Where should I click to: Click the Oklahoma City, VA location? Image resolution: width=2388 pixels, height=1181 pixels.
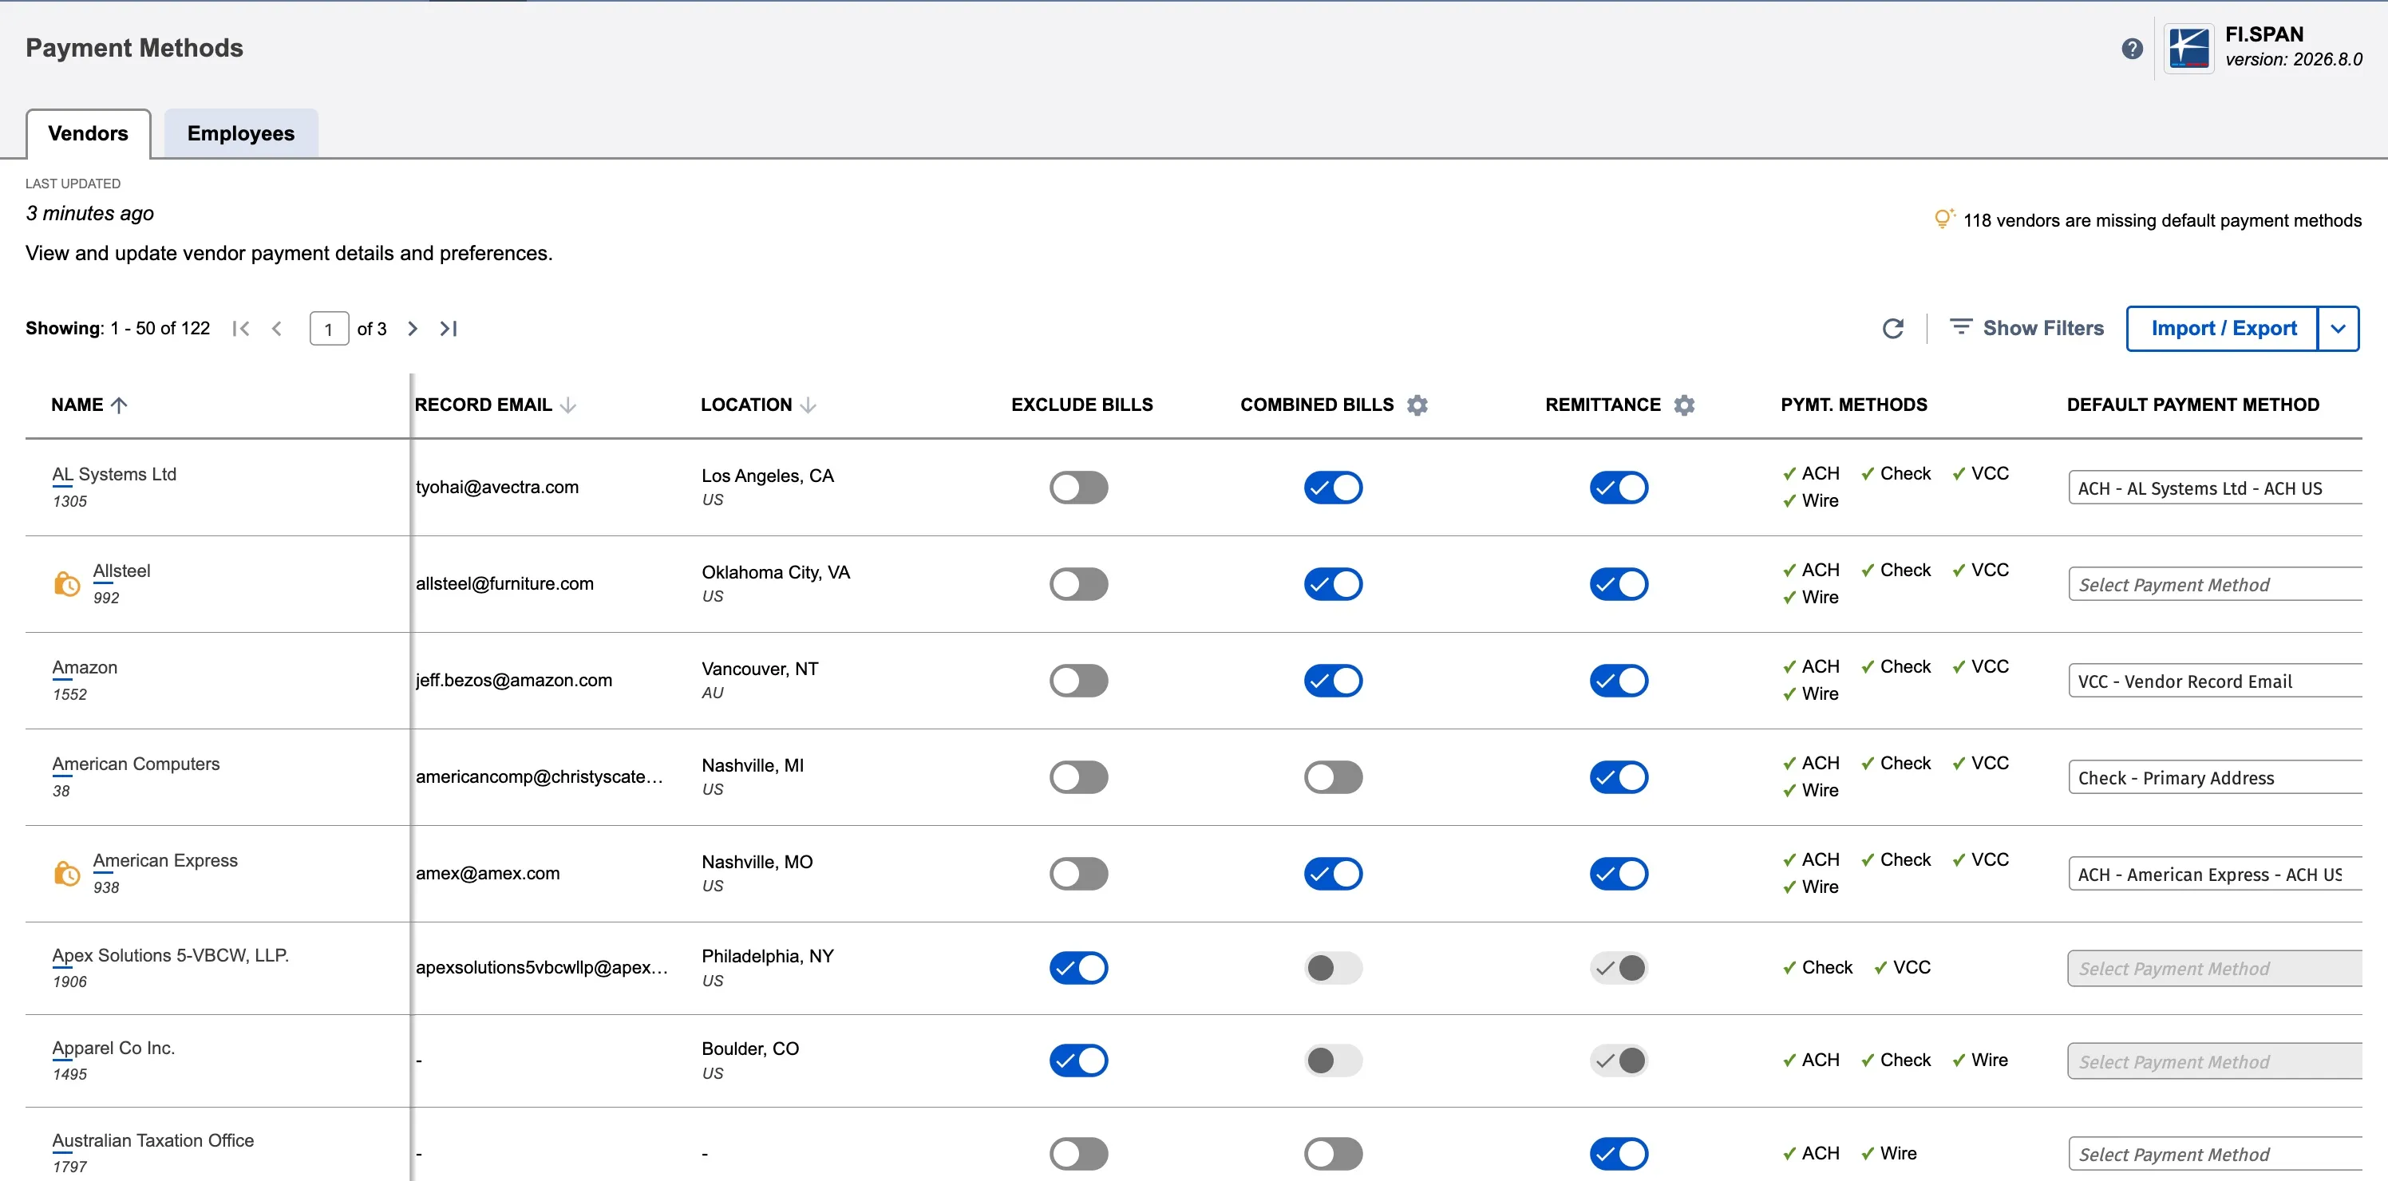776,572
